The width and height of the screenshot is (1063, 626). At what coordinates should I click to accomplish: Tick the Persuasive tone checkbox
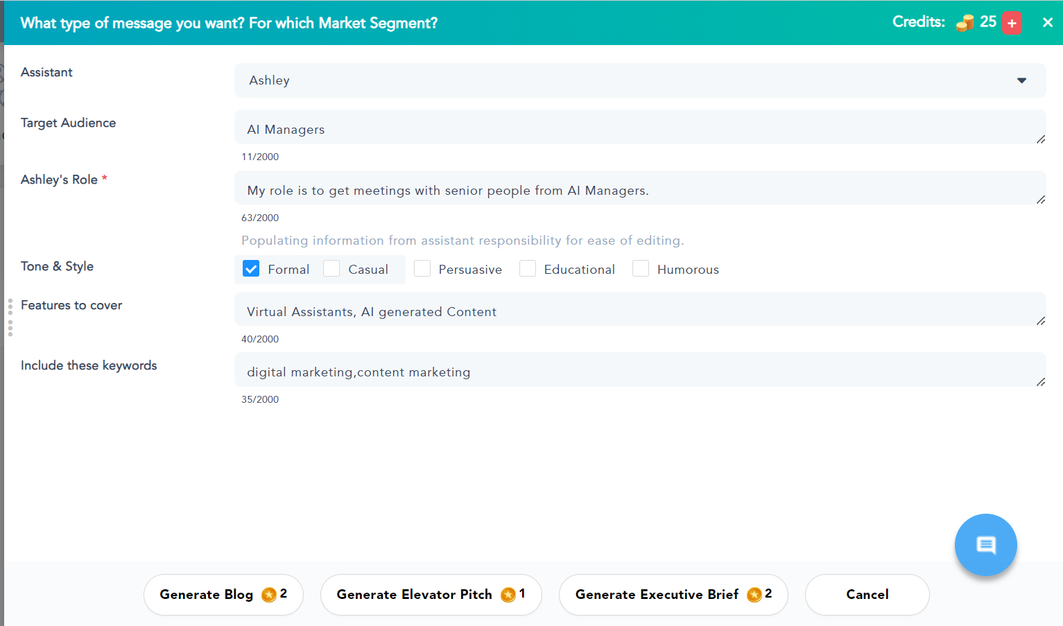coord(422,269)
